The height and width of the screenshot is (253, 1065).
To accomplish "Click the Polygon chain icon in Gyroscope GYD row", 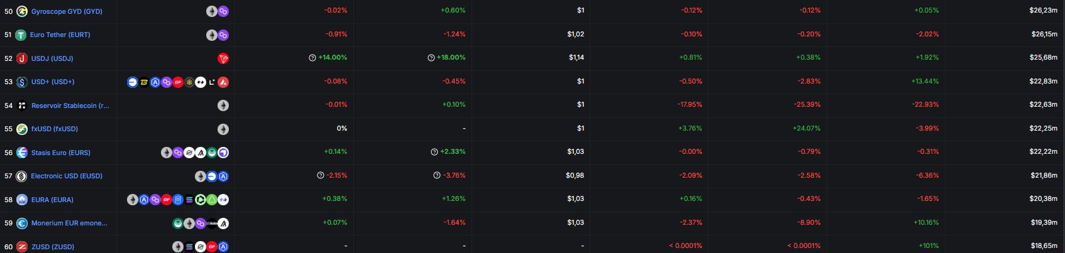I will point(223,11).
